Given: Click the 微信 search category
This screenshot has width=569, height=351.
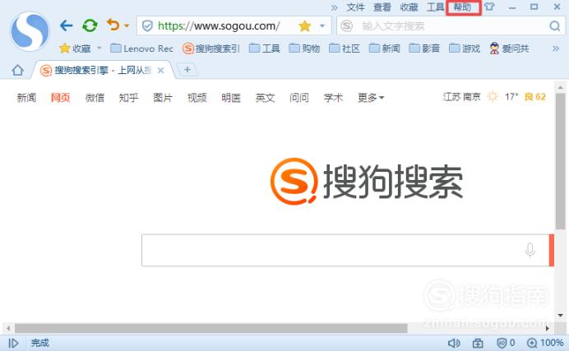Looking at the screenshot, I should (95, 97).
